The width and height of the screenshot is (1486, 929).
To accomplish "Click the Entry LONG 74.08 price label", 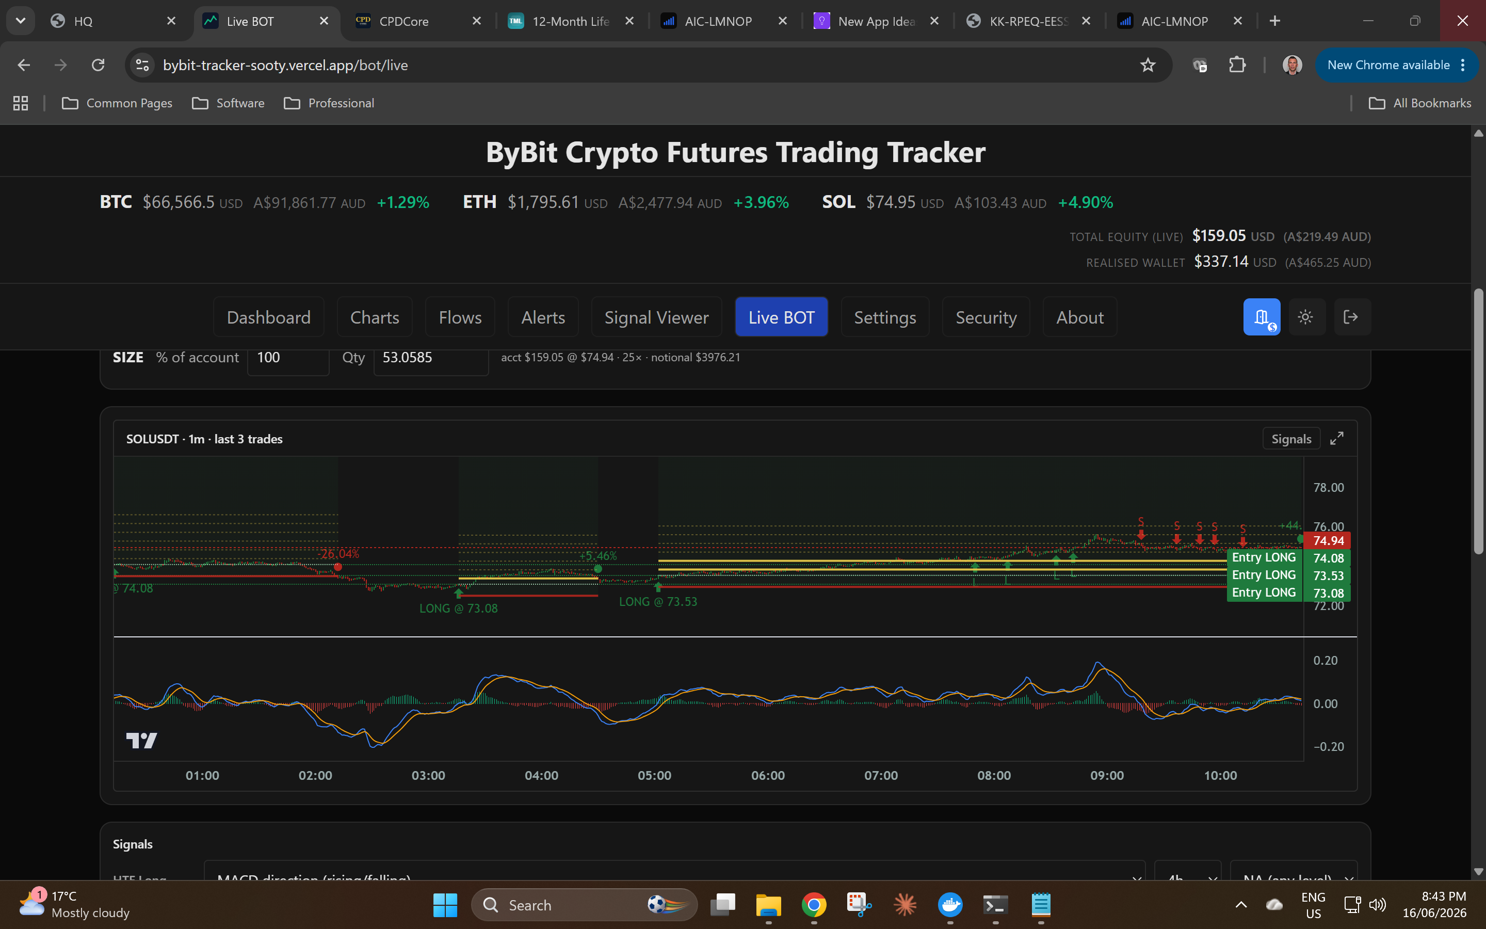I will pyautogui.click(x=1288, y=558).
